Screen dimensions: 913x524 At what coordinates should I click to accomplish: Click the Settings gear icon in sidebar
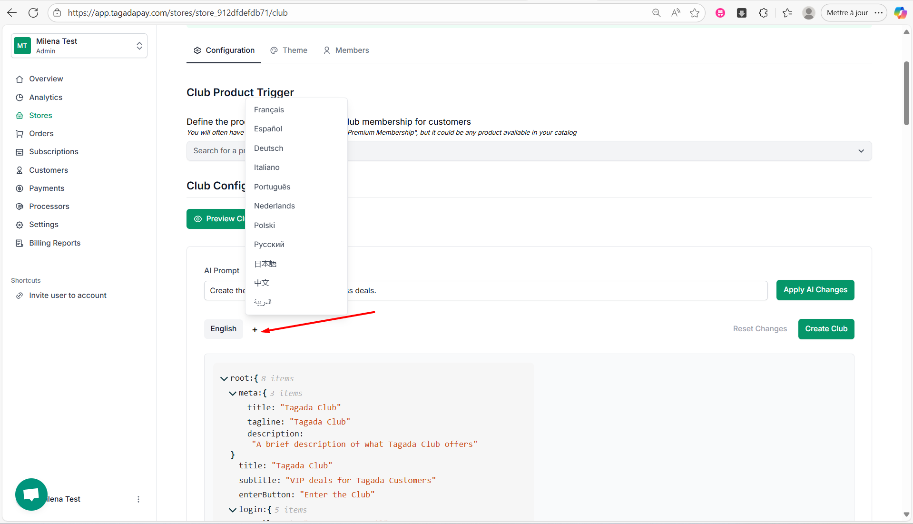[x=20, y=225]
